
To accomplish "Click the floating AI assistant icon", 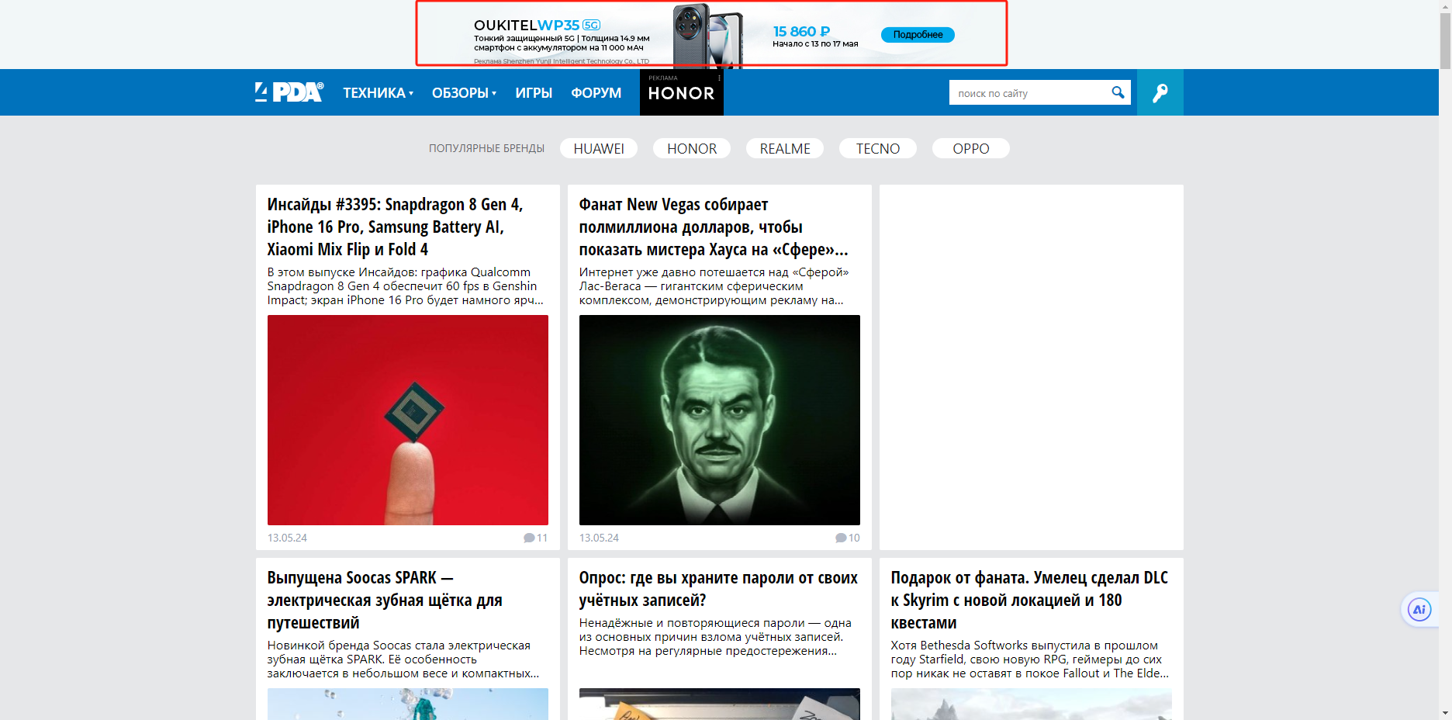I will coord(1419,610).
